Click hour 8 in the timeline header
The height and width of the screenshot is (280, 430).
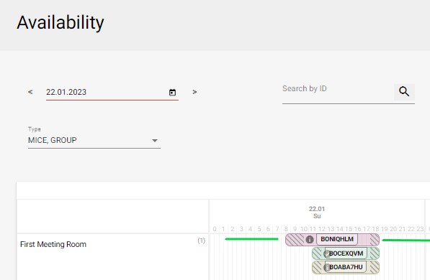(x=286, y=229)
